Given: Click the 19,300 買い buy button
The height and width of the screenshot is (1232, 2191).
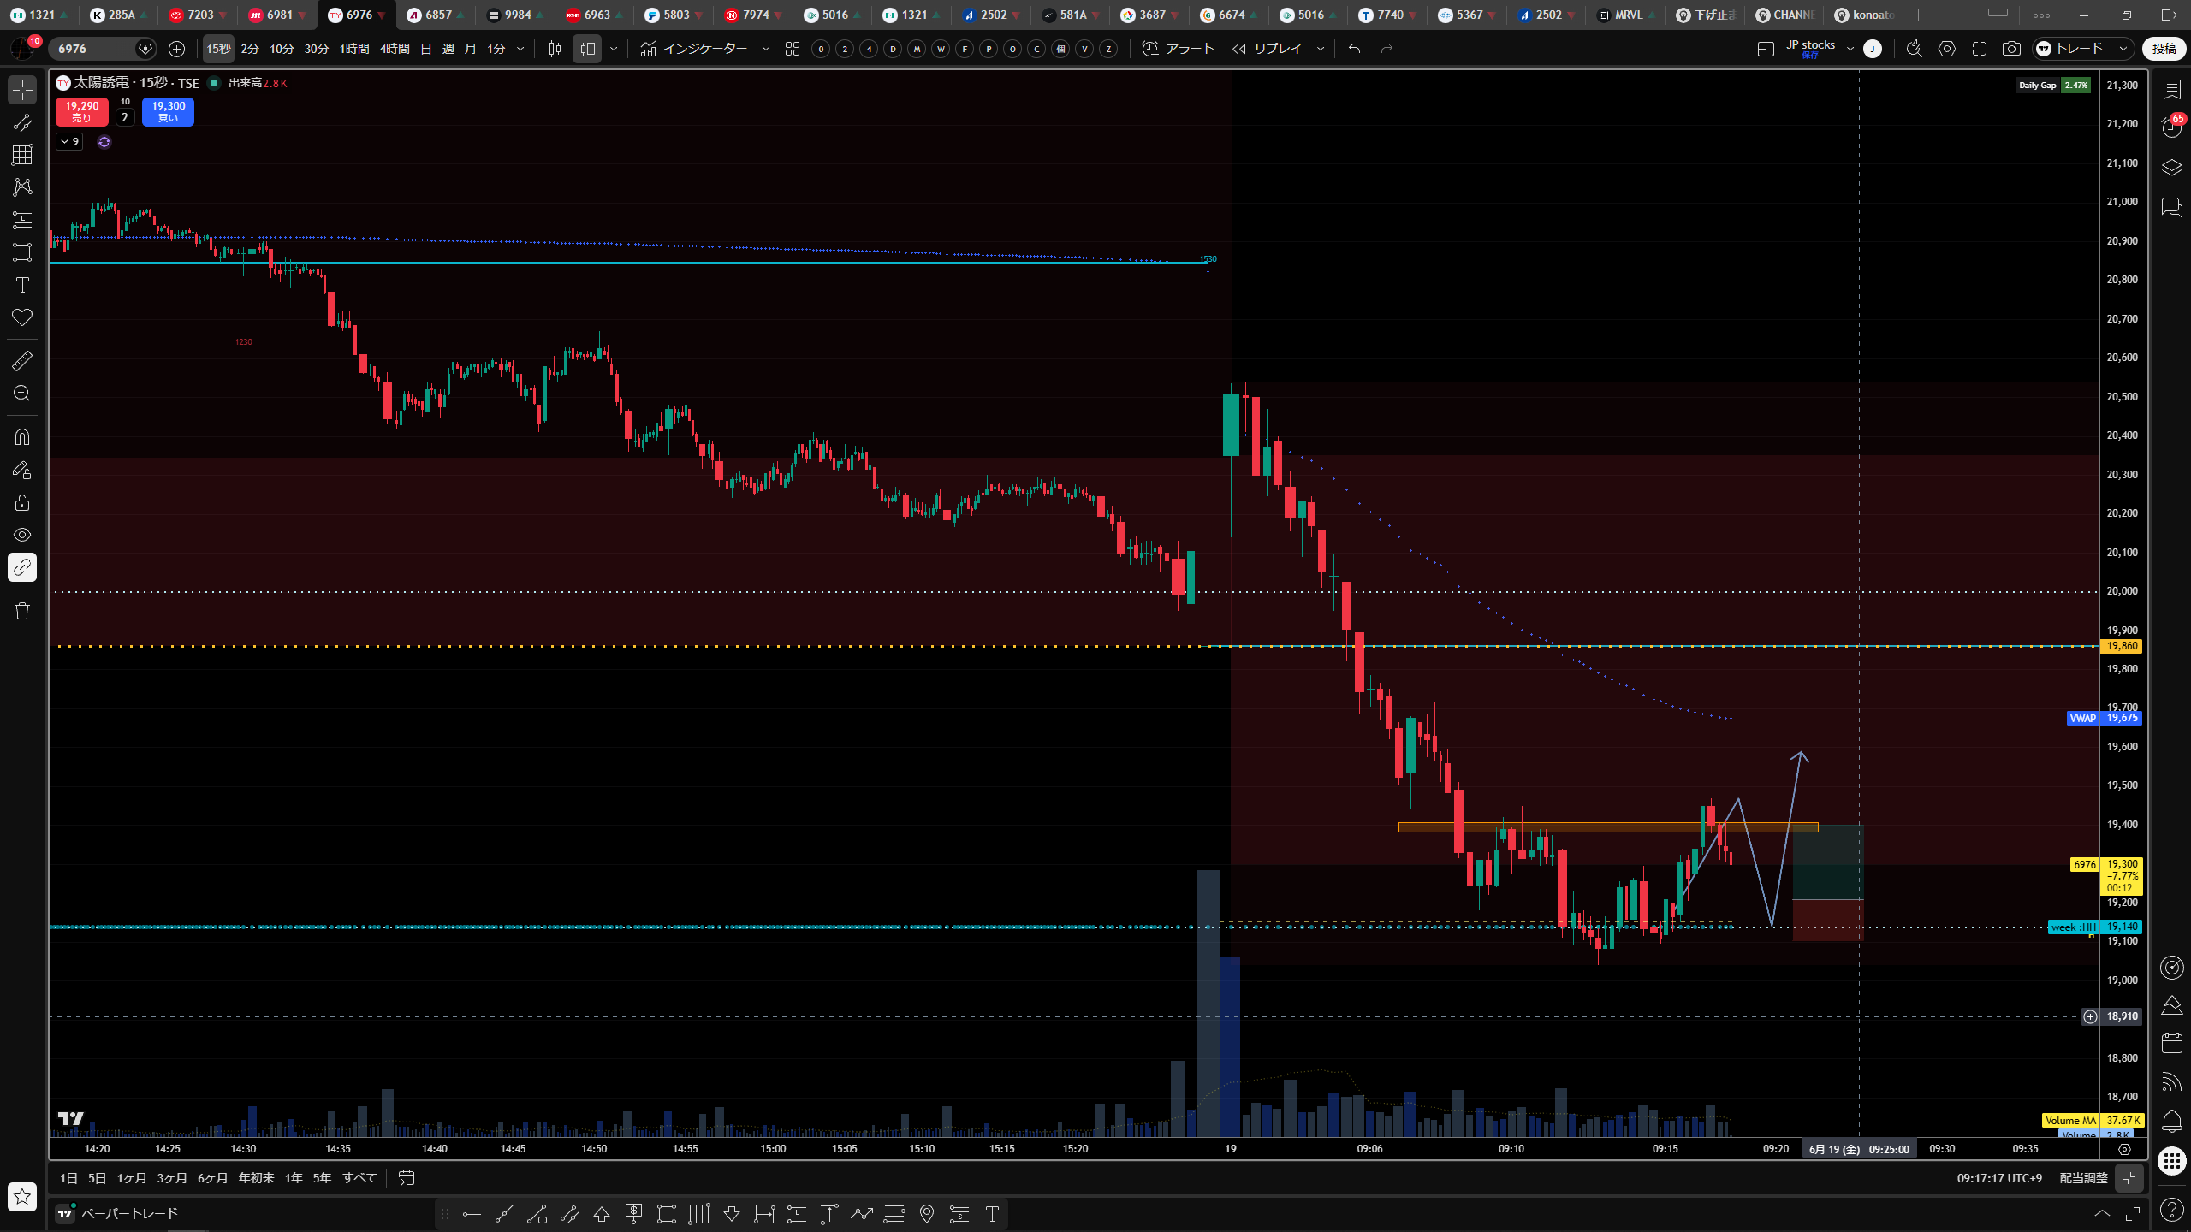Looking at the screenshot, I should click(168, 112).
